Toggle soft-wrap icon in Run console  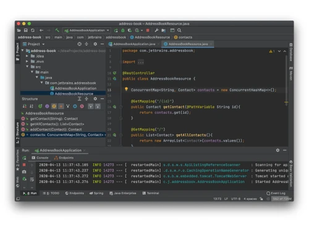tap(32, 179)
